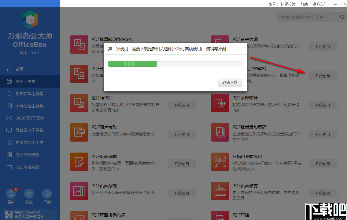This screenshot has width=347, height=220.
Task: Open the PDF页面分割 tool icon
Action: 79,191
